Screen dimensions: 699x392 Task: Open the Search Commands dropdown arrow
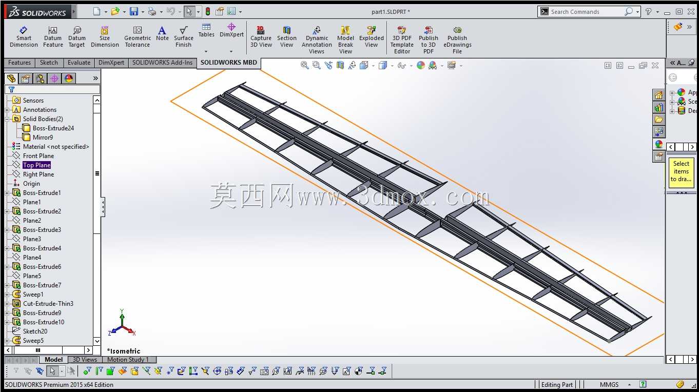[x=638, y=11]
